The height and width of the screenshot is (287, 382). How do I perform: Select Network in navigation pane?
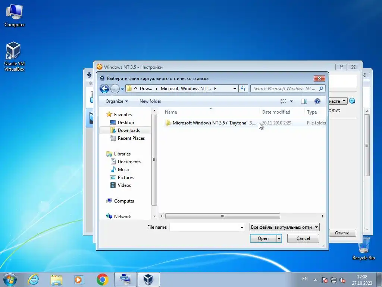(119, 216)
